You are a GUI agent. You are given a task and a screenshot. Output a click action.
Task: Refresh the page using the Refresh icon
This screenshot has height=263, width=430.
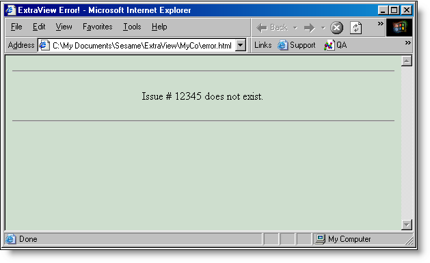pyautogui.click(x=355, y=28)
